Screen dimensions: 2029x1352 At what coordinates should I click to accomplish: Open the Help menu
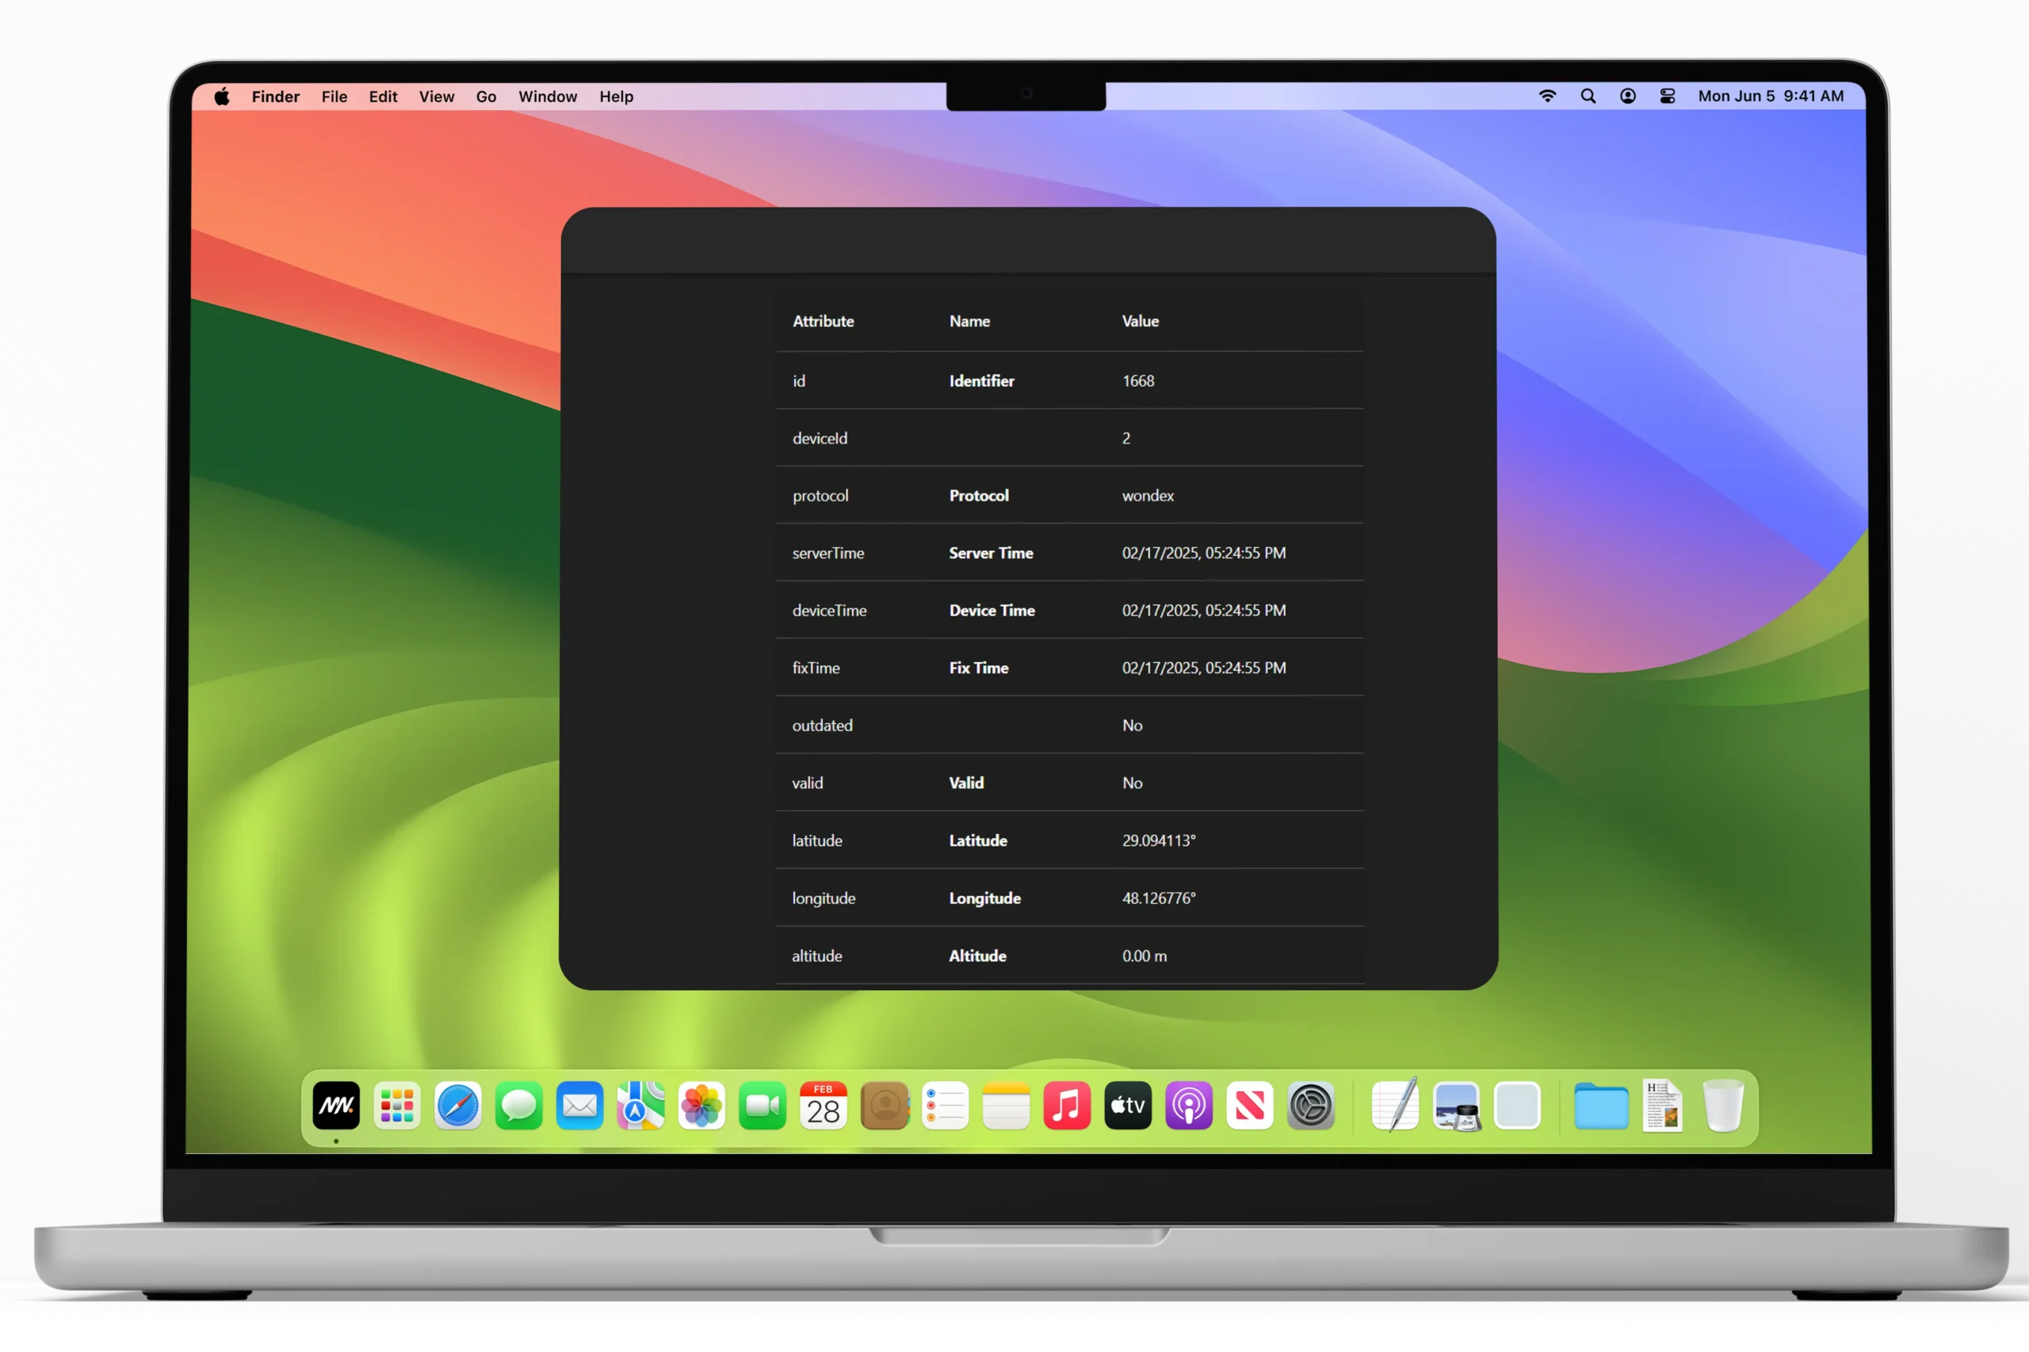coord(616,97)
